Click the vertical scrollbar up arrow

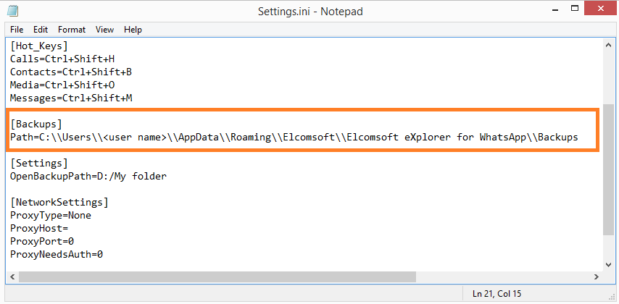(608, 45)
